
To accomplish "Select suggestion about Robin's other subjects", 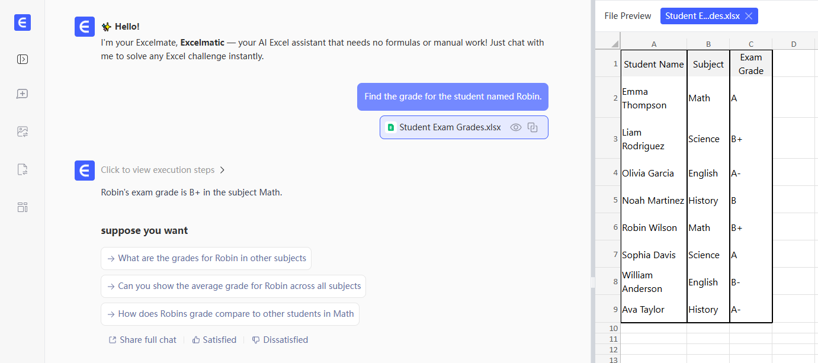I will 206,258.
